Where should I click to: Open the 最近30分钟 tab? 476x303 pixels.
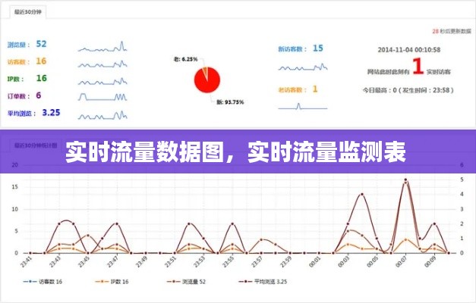(27, 13)
